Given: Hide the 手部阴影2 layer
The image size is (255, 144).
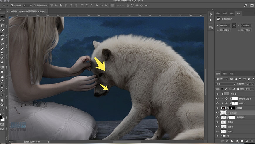Looking at the screenshot, I should (217, 113).
